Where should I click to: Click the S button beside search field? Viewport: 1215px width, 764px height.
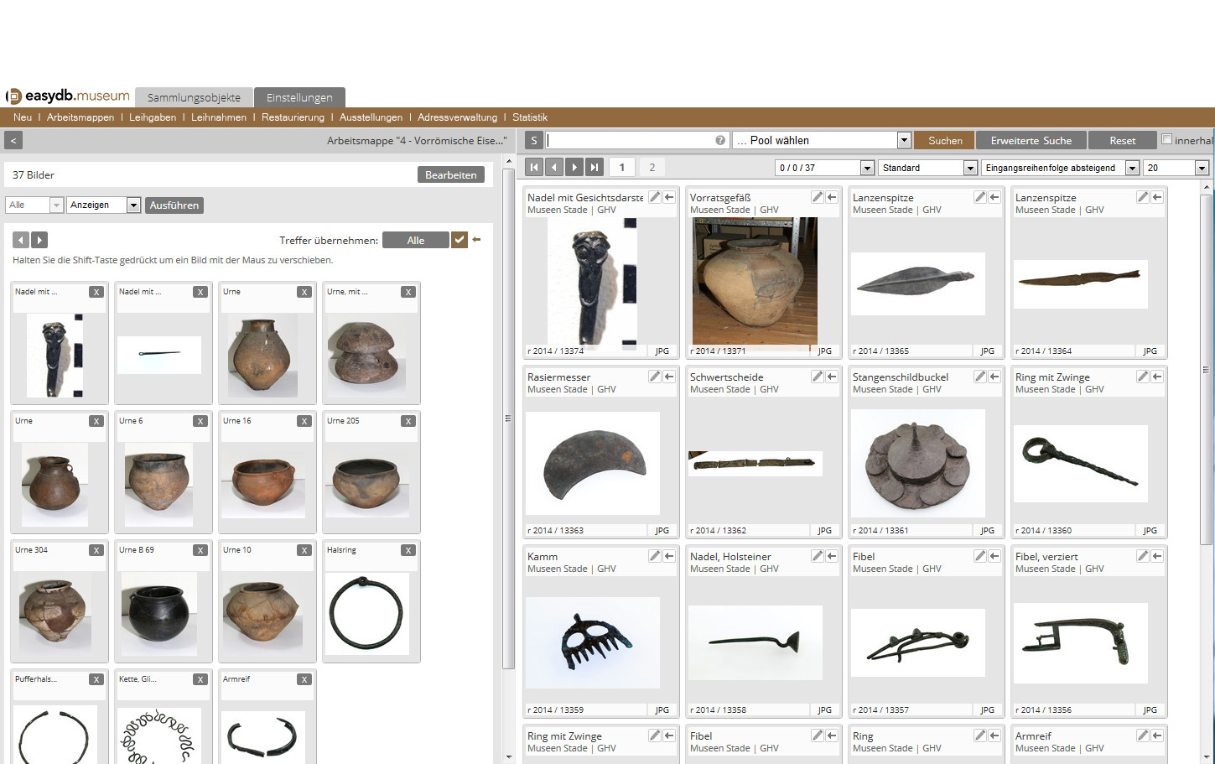[534, 141]
